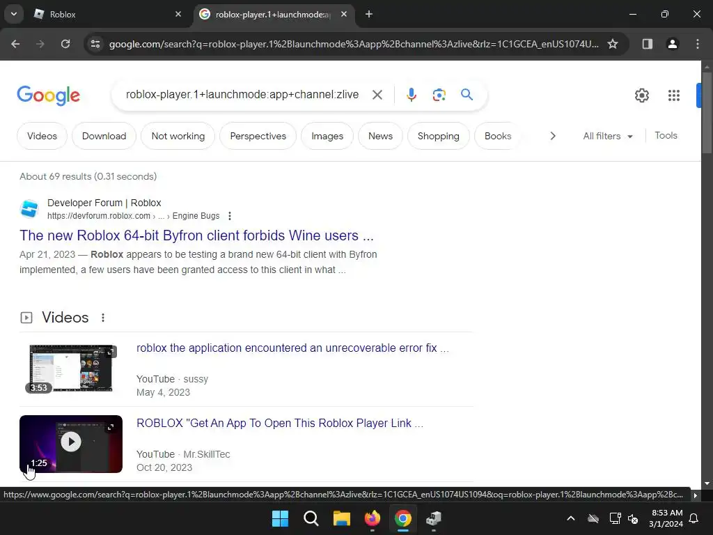Image resolution: width=713 pixels, height=535 pixels.
Task: Open taskbar Search
Action: 311,518
